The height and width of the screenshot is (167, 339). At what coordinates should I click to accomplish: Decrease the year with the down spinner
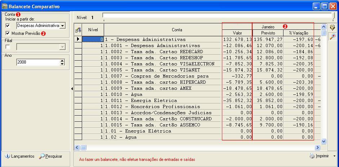62,64
